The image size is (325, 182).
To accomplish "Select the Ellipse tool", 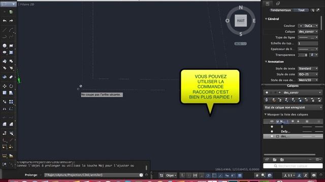I will (5, 52).
